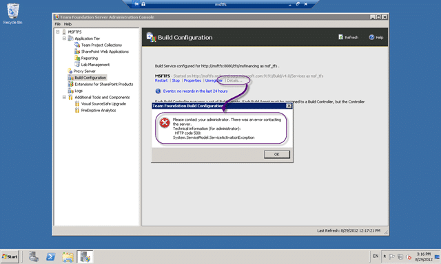The width and height of the screenshot is (441, 264).
Task: Open the File menu
Action: pyautogui.click(x=58, y=24)
